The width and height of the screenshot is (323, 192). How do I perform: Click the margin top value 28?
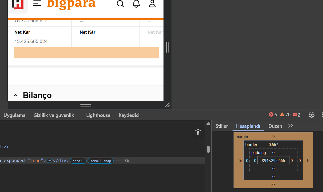tap(273, 137)
